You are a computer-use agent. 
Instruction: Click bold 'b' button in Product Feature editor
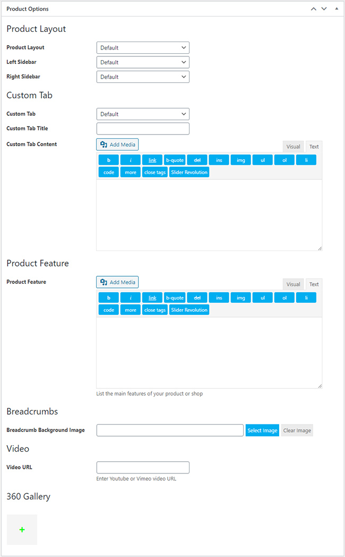point(108,298)
